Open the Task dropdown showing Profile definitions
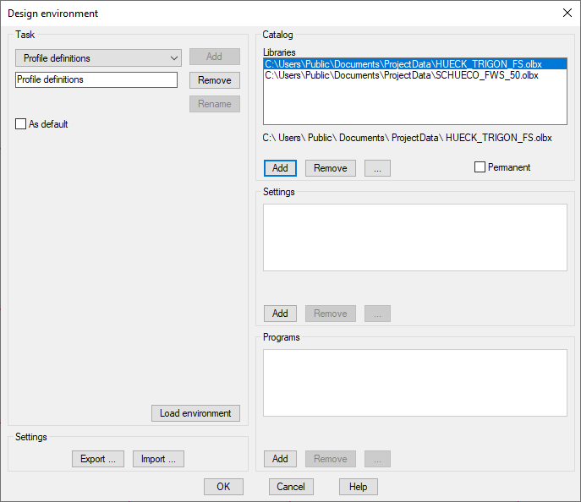Viewport: 581px width, 502px height. tap(98, 58)
